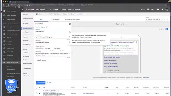171x96 pixels.
Task: Open the account avatar menu
Action: (167, 10)
